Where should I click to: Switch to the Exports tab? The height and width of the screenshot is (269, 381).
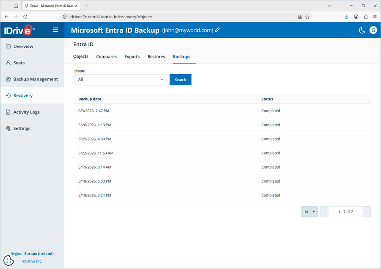132,56
